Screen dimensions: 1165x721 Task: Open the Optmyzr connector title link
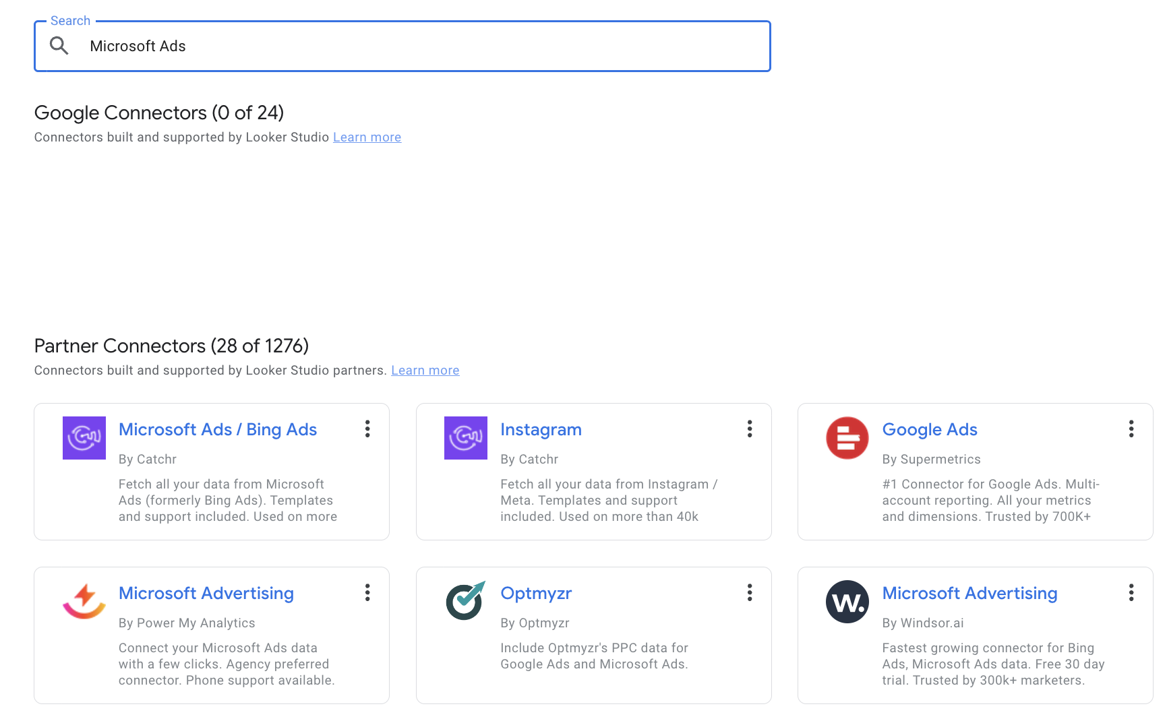coord(536,593)
